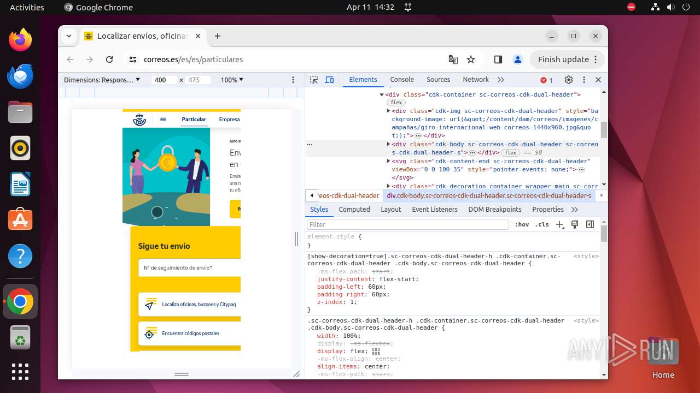Toggle the device toolbar icon in DevTools

[x=329, y=80]
